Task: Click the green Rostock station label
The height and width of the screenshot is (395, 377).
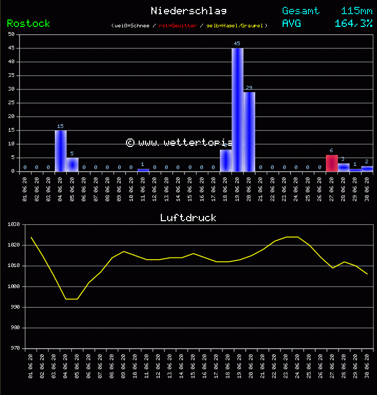Action: (x=28, y=23)
